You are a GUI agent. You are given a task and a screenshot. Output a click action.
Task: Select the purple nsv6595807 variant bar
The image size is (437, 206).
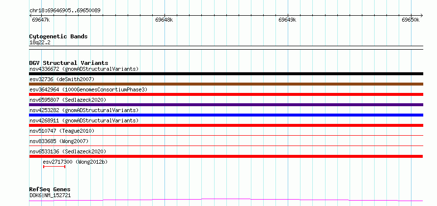(x=226, y=105)
